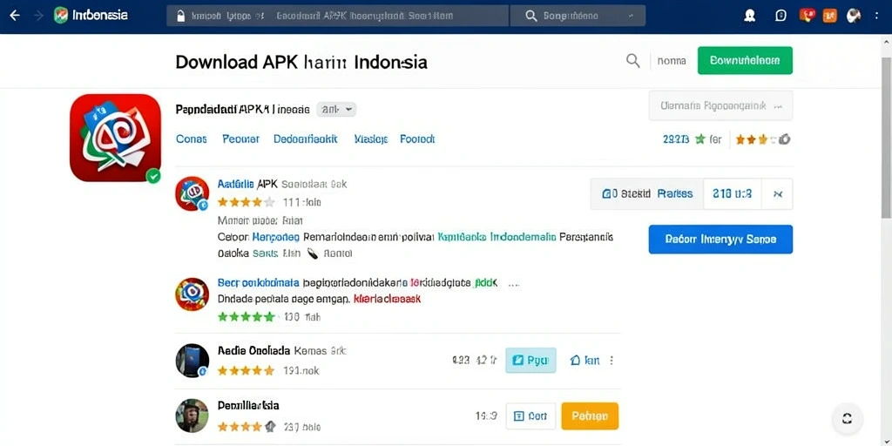Open the three-dot menu in Aedie Onohada row
892x446 pixels.
[x=612, y=360]
